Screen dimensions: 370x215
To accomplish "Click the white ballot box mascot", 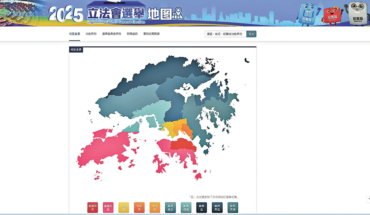I will pos(358,14).
